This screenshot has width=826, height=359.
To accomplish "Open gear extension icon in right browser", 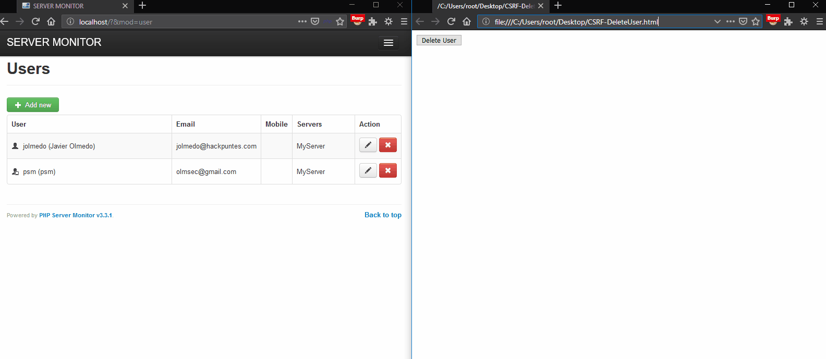I will tap(804, 21).
